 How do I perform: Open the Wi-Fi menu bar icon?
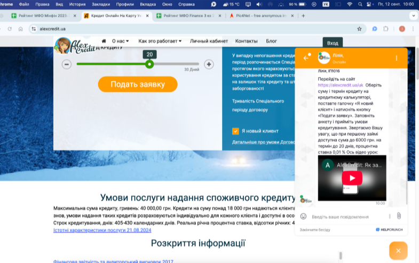(350, 4)
